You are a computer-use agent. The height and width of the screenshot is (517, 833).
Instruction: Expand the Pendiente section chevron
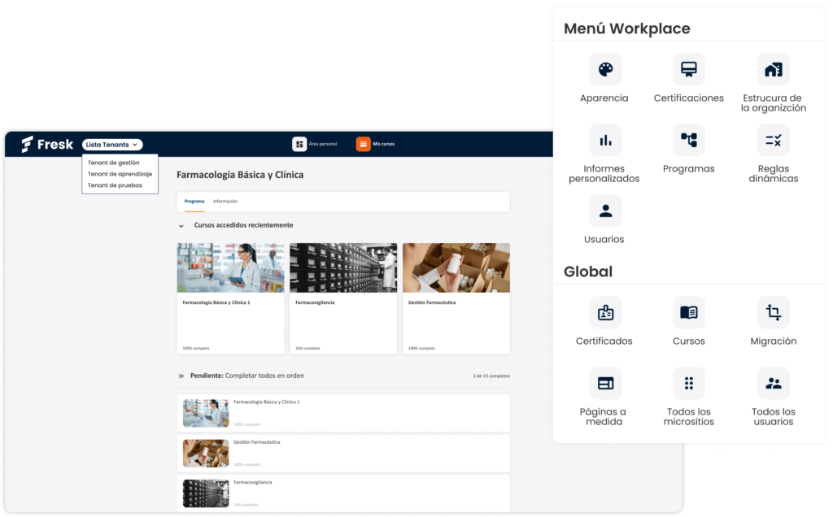(x=181, y=376)
